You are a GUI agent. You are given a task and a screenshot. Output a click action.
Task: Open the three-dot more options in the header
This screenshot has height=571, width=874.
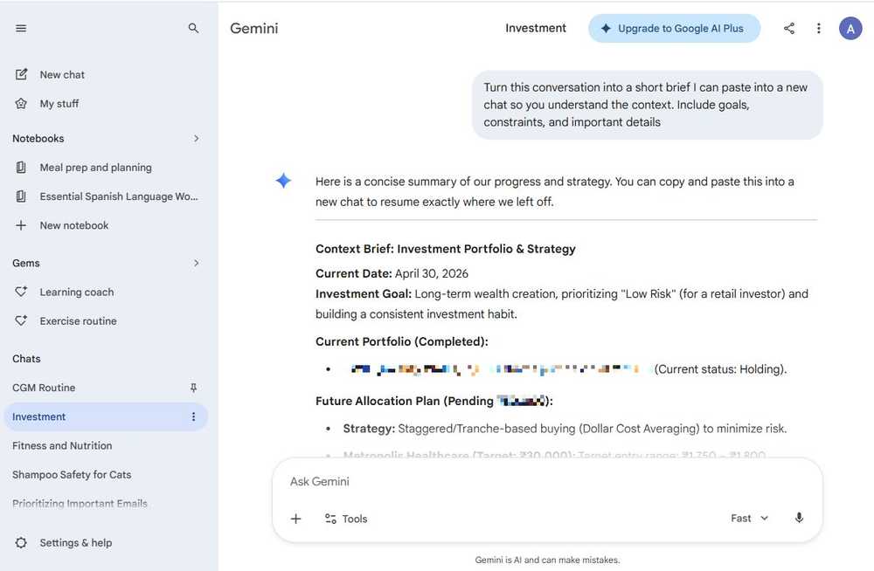[x=818, y=29]
